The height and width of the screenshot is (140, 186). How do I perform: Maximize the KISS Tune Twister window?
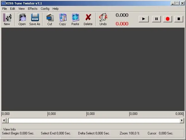[x=177, y=3]
